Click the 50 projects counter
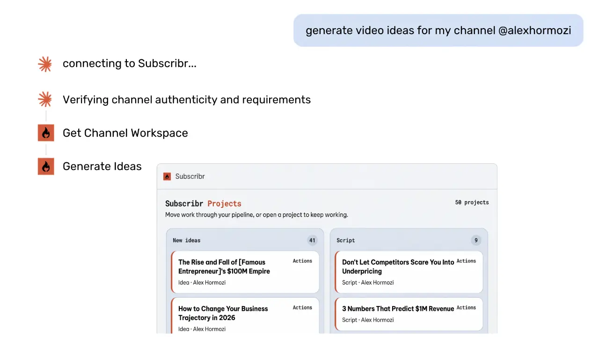 tap(472, 203)
